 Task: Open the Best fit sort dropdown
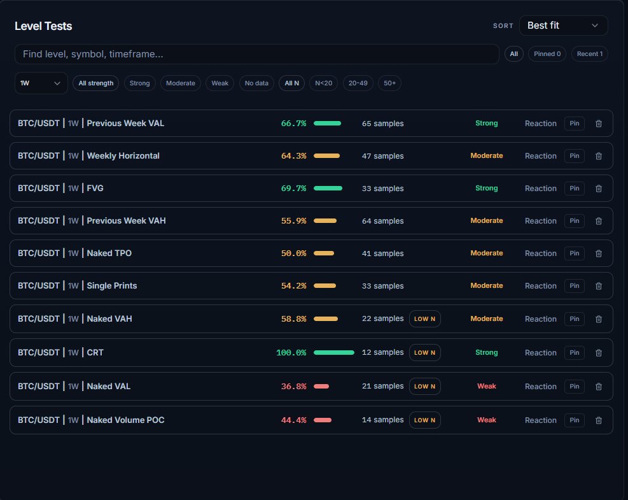563,25
